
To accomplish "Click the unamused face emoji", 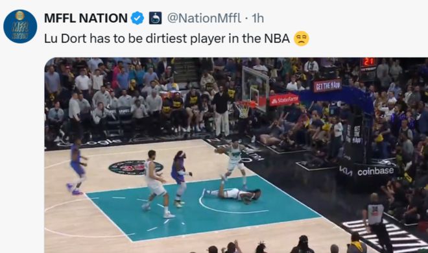I will pyautogui.click(x=302, y=38).
